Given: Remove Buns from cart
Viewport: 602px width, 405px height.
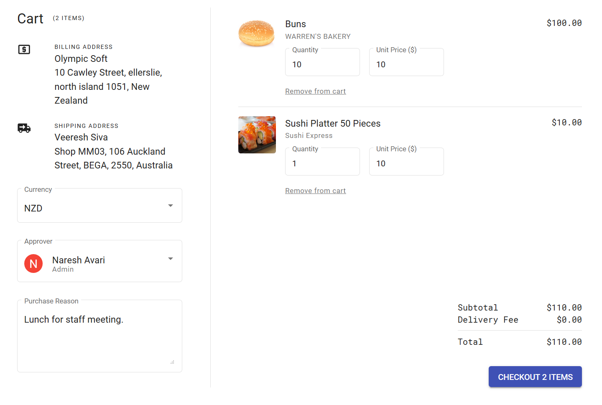Looking at the screenshot, I should (x=315, y=91).
